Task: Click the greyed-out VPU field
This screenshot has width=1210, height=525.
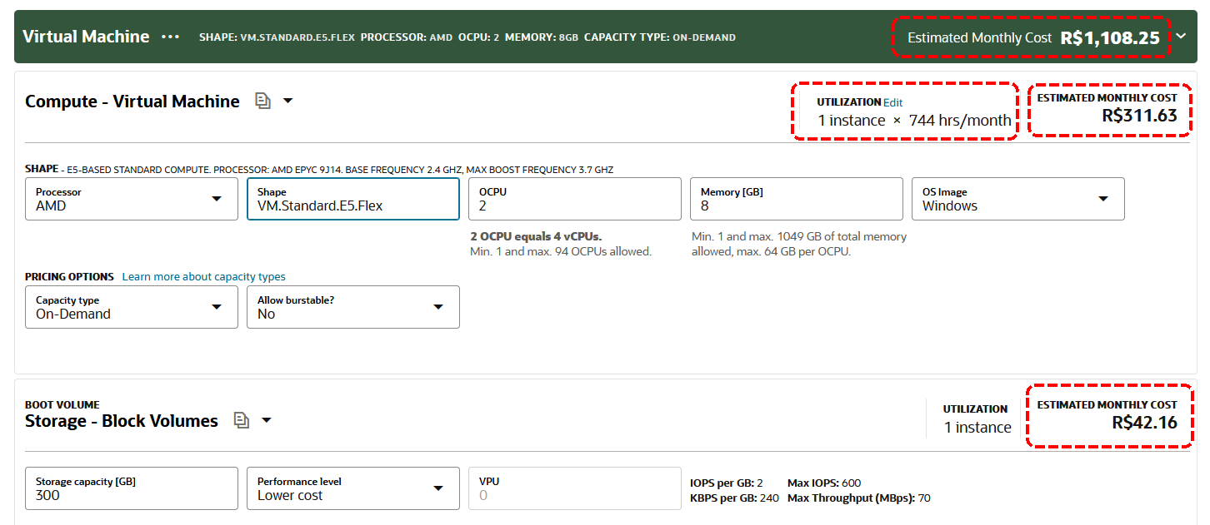Action: click(x=574, y=488)
